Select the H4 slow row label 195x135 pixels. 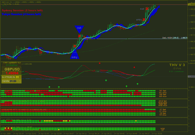click(x=163, y=115)
